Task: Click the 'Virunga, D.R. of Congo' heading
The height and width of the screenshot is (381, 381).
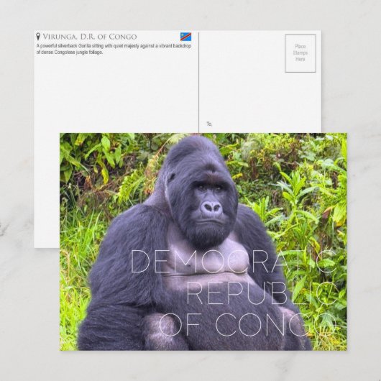Action: pyautogui.click(x=90, y=37)
